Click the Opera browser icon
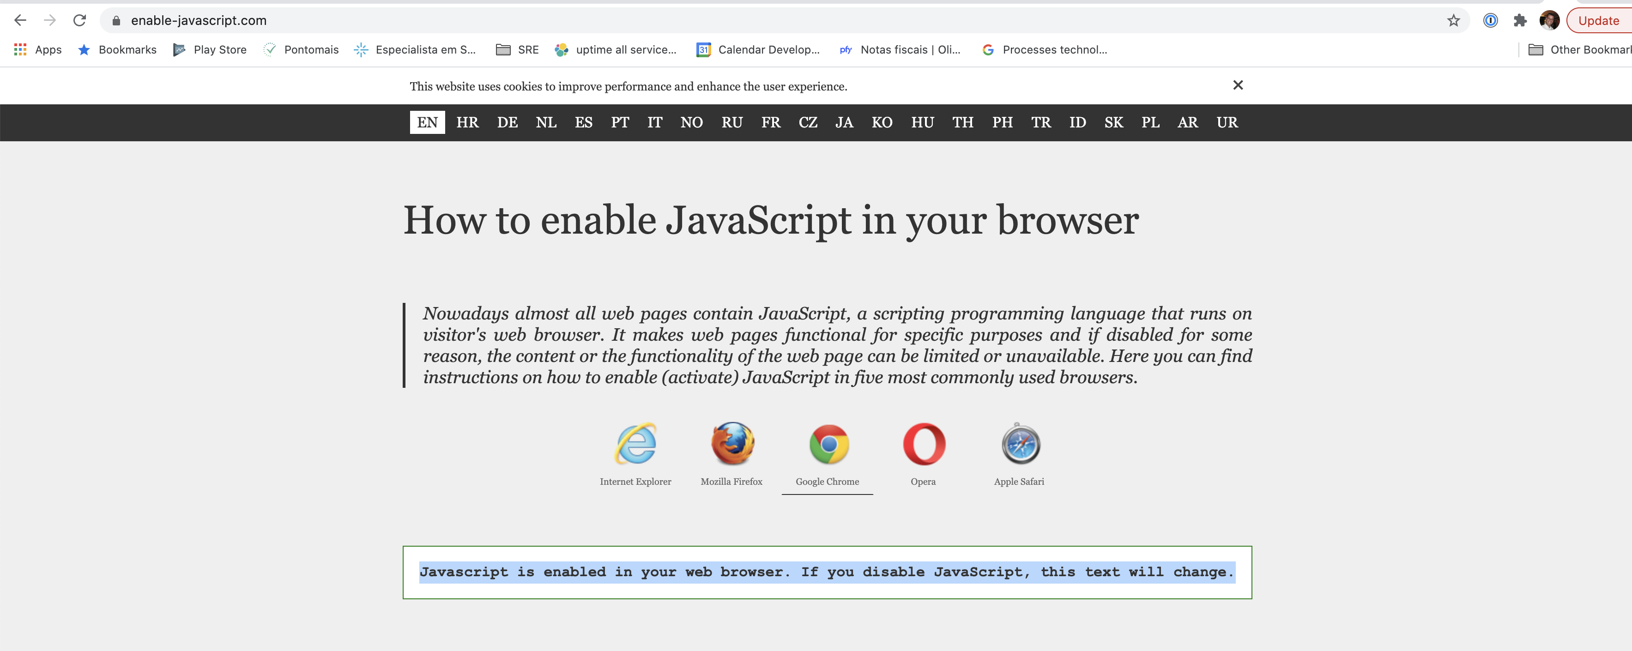The width and height of the screenshot is (1632, 651). click(x=924, y=444)
